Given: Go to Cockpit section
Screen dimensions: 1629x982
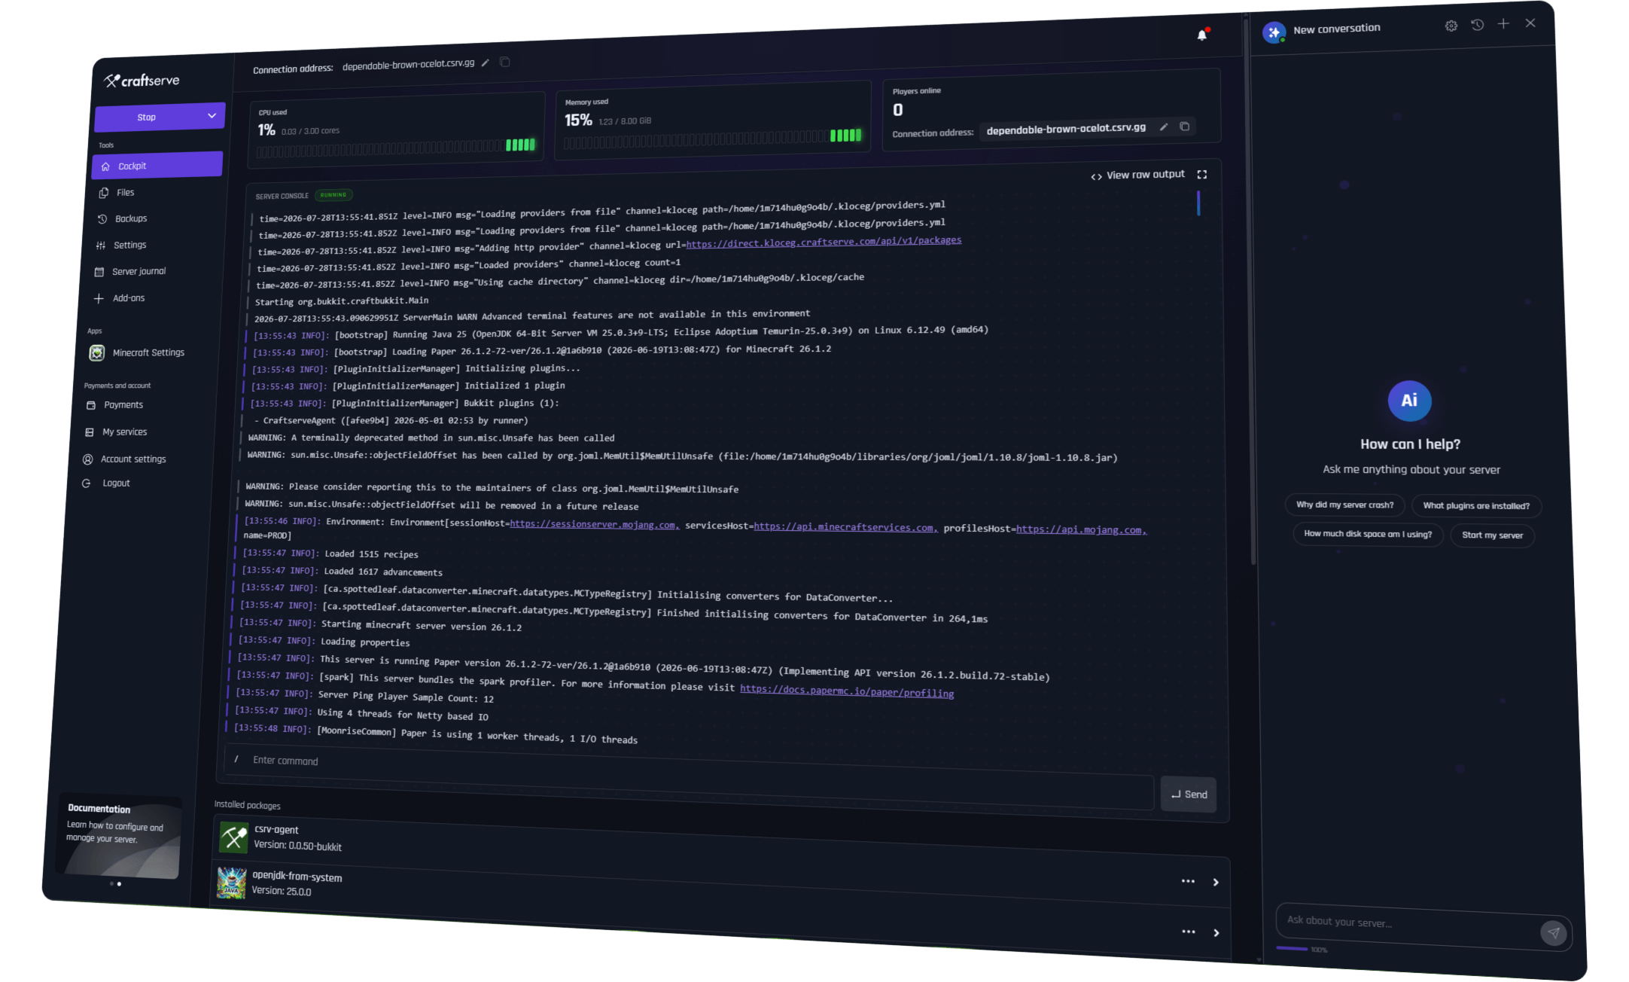Looking at the screenshot, I should click(157, 165).
